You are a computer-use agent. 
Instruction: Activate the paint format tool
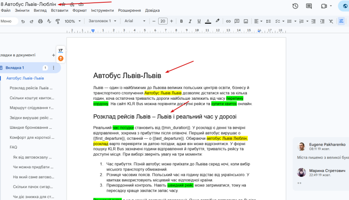58,21
